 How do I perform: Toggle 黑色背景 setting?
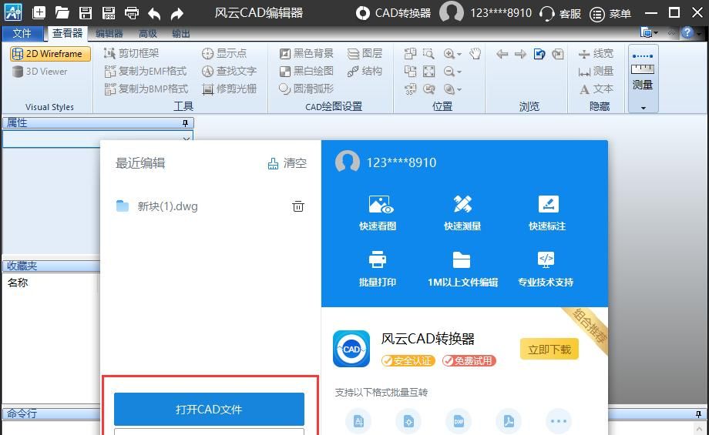click(x=306, y=53)
